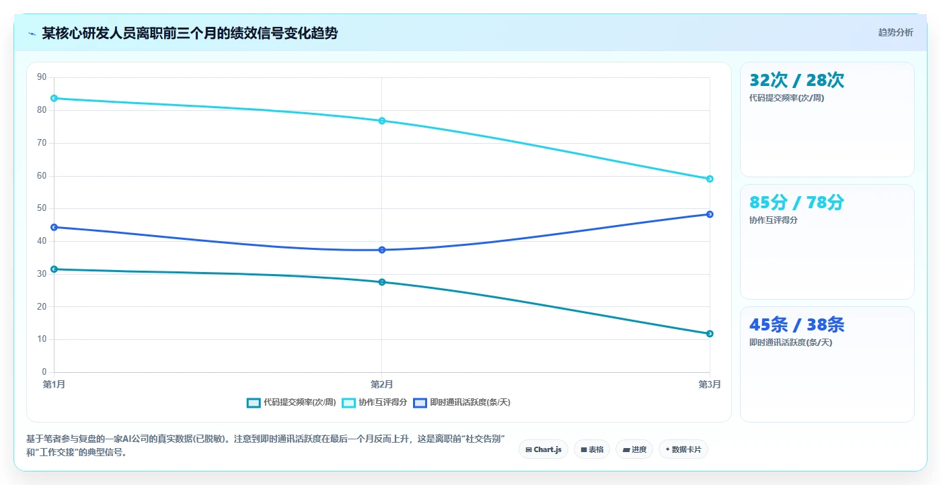
Task: Click the 85分 / 78分 stat card value
Action: pyautogui.click(x=796, y=202)
